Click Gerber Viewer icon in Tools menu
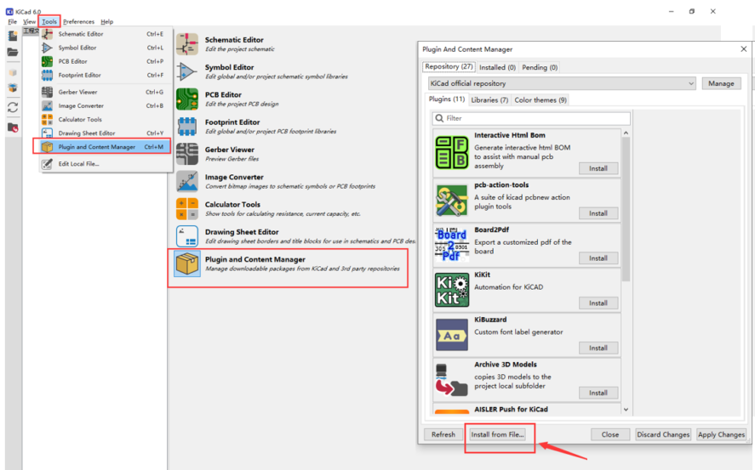This screenshot has width=755, height=470. (x=47, y=92)
